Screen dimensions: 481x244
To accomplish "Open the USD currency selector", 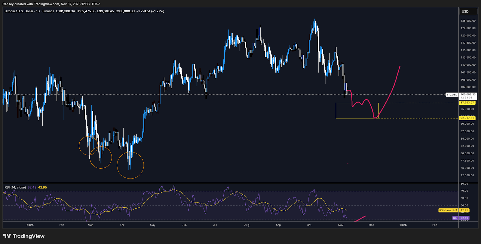I will tap(468, 11).
